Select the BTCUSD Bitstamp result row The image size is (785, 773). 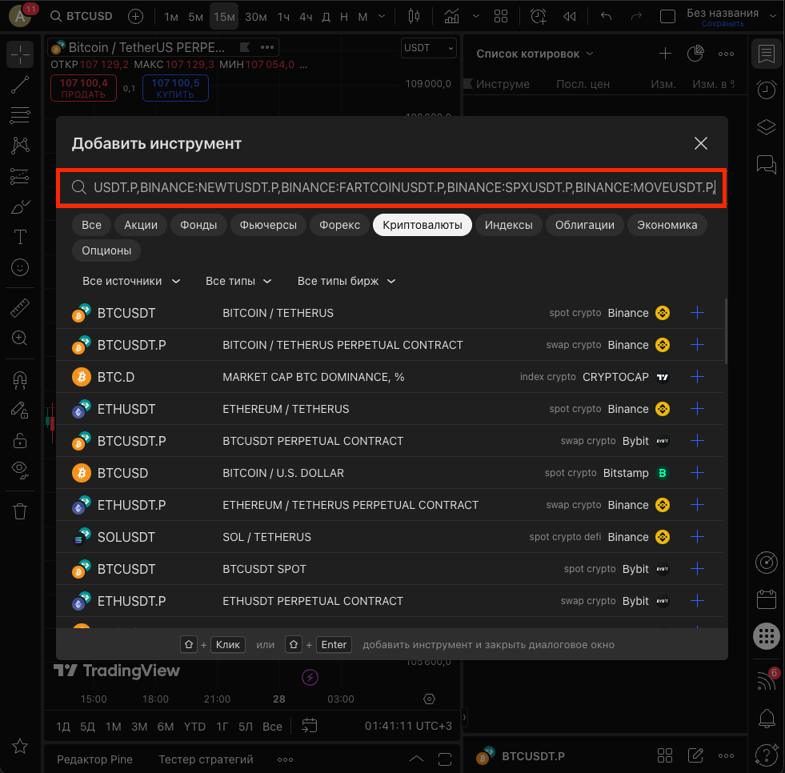click(390, 473)
